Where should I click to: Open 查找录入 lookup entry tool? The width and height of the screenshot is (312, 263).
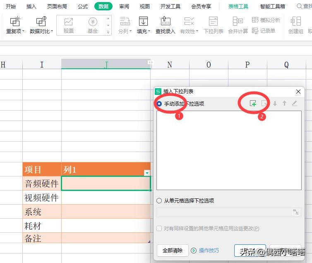click(x=166, y=25)
